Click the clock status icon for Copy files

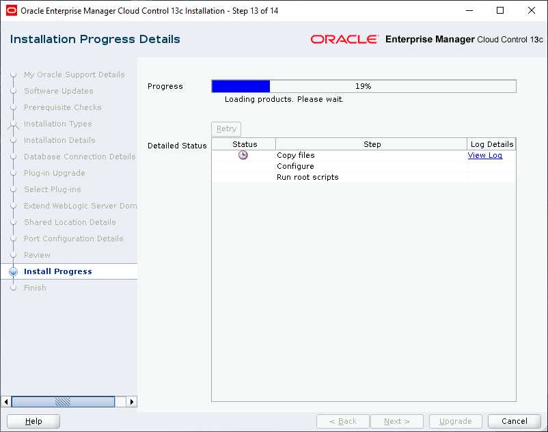(243, 155)
